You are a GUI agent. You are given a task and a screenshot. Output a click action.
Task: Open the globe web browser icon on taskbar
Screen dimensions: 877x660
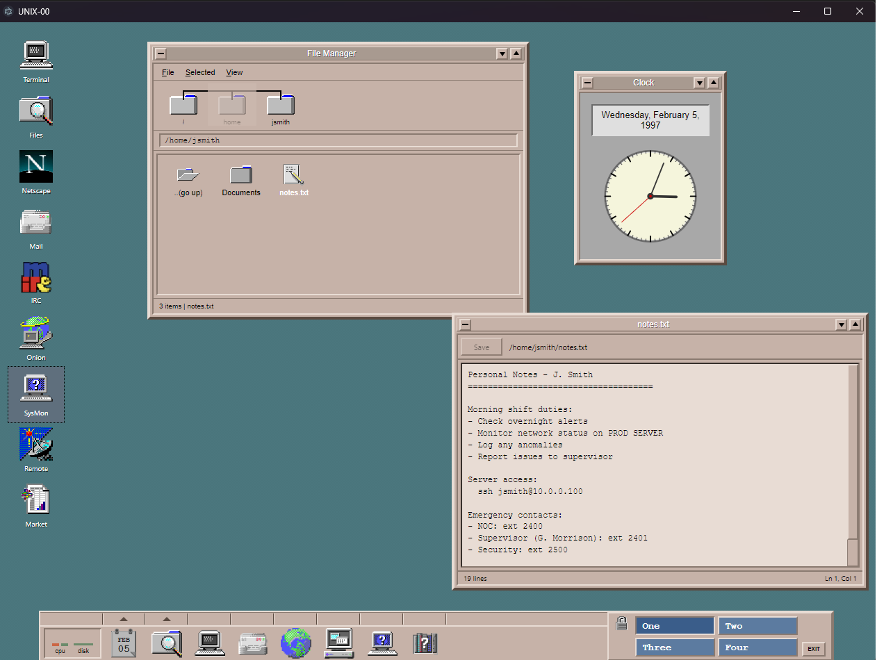click(x=296, y=643)
